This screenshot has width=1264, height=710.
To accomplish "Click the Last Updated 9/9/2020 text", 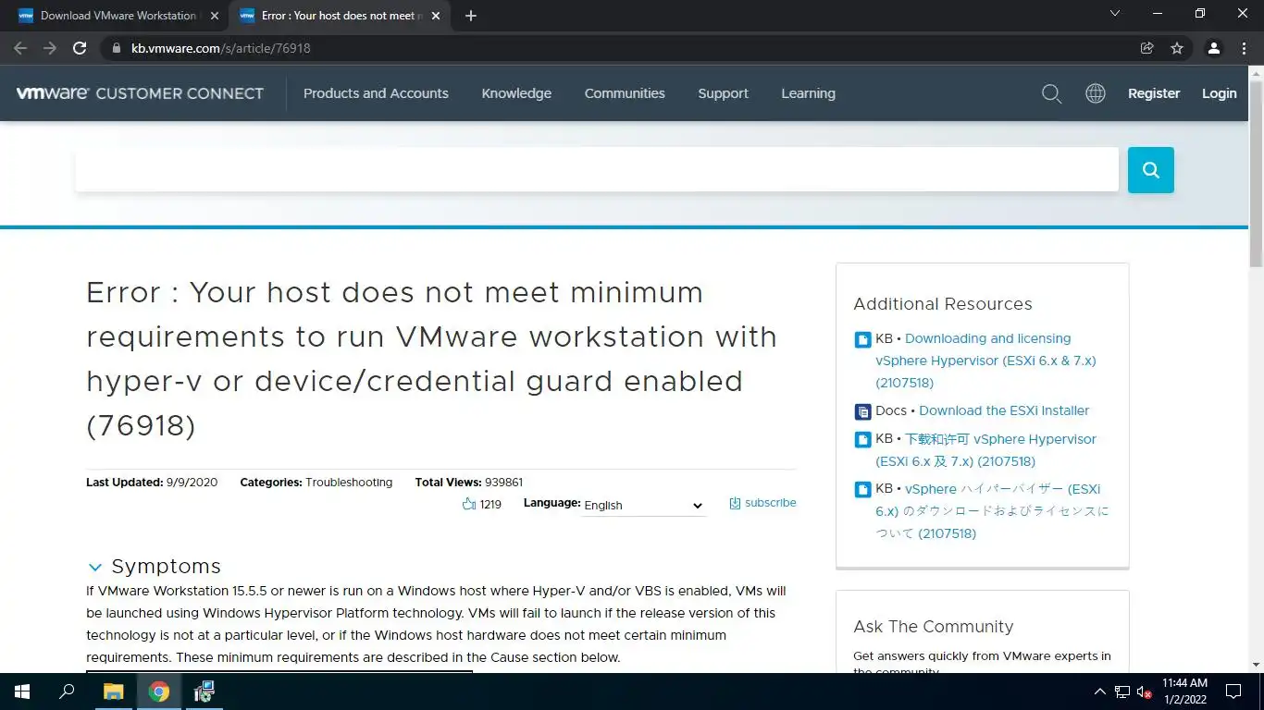I will (152, 483).
